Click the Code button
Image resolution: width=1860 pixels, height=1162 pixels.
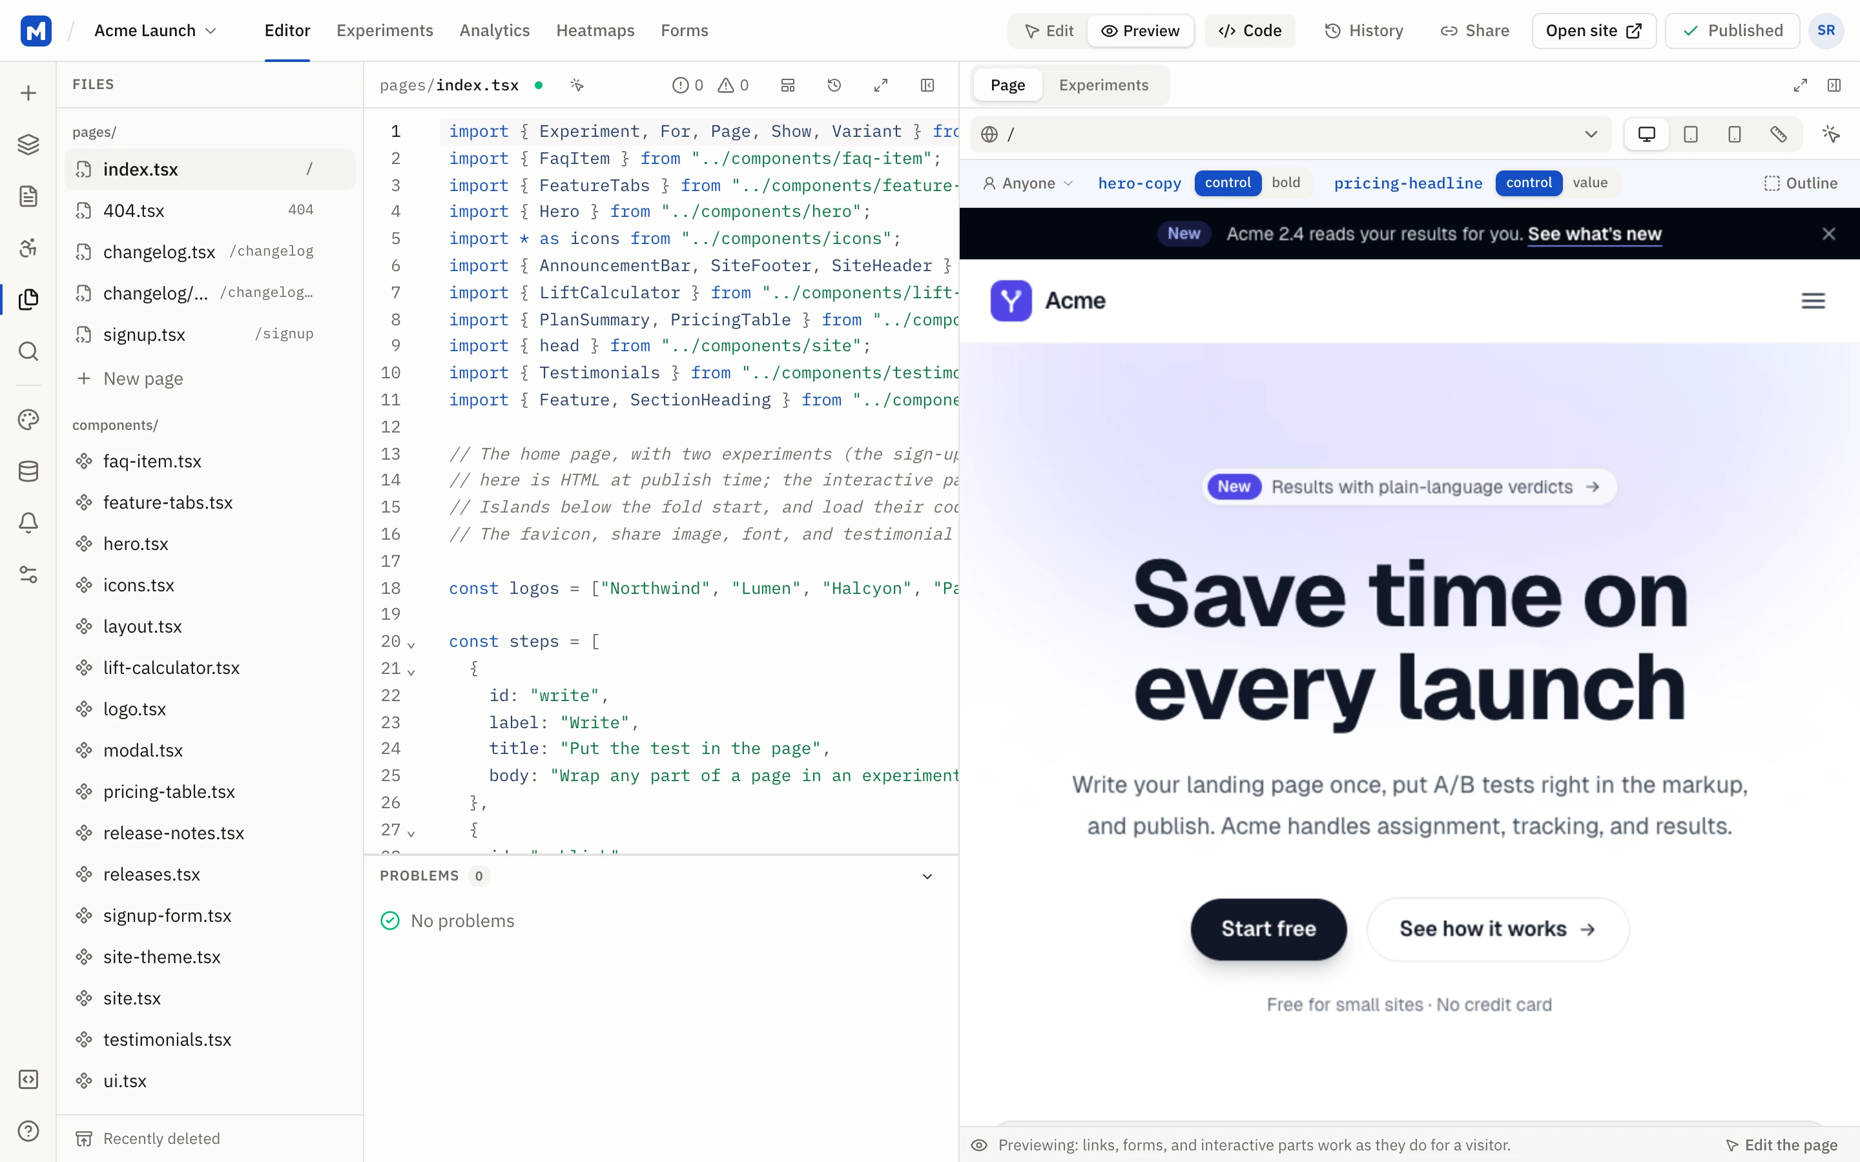point(1250,31)
